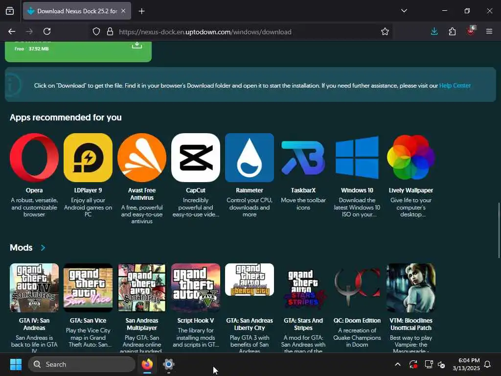The image size is (501, 376).
Task: Open the Windows Start menu
Action: coord(16,364)
